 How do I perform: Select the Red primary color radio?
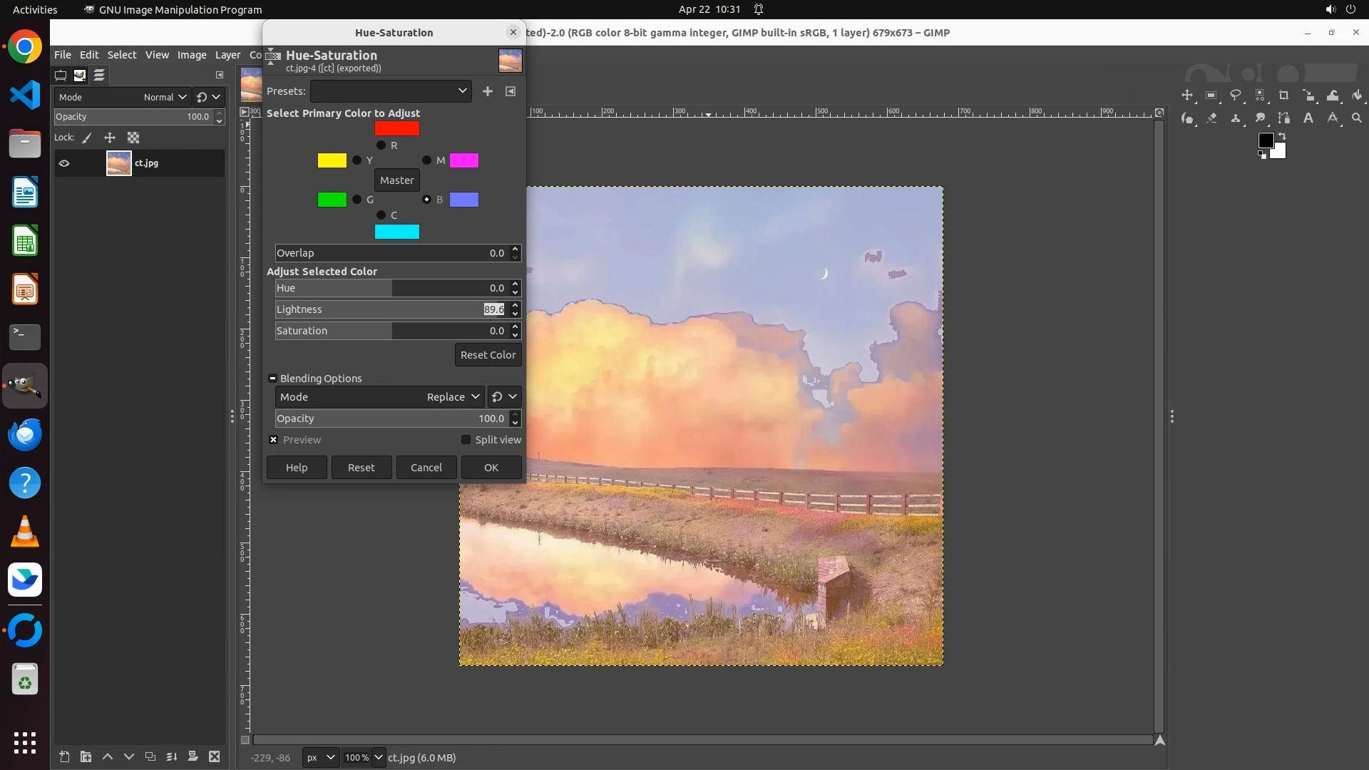click(381, 145)
